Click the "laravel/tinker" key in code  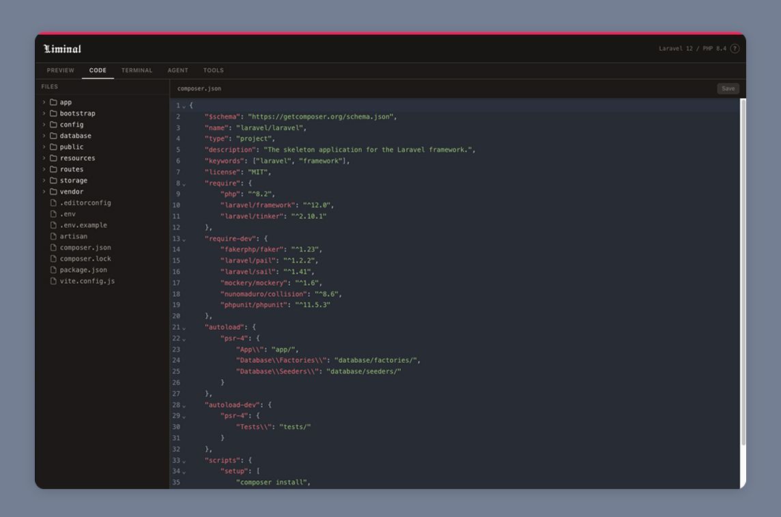[x=252, y=216]
